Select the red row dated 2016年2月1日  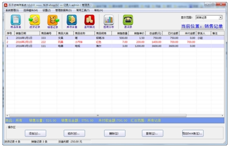115,42
